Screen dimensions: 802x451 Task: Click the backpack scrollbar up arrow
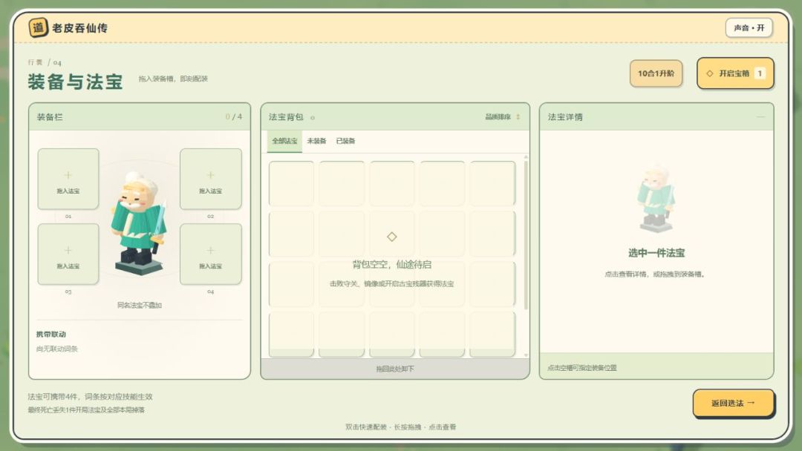coord(526,157)
